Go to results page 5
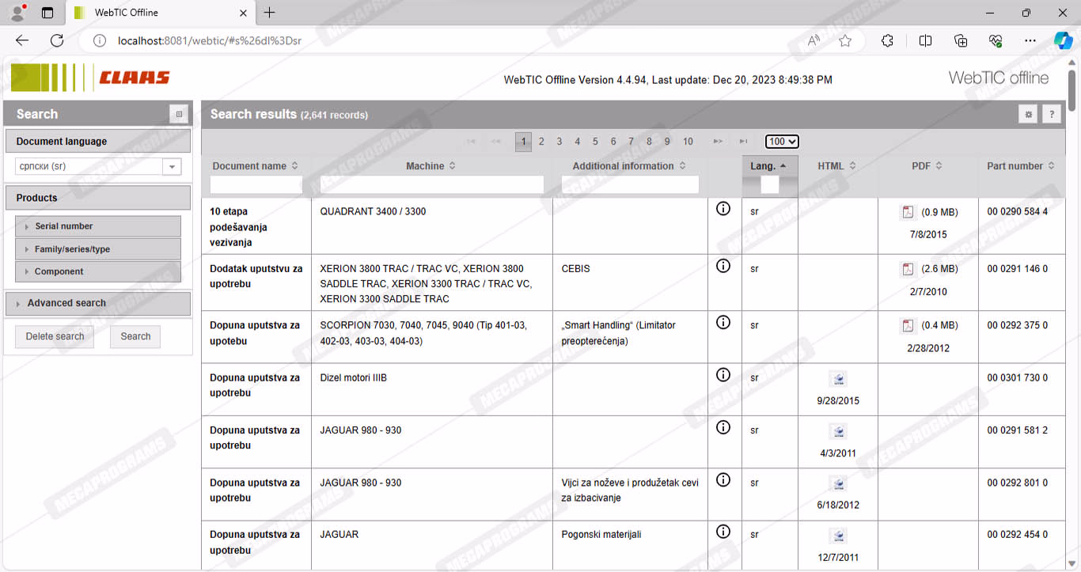 (x=595, y=142)
